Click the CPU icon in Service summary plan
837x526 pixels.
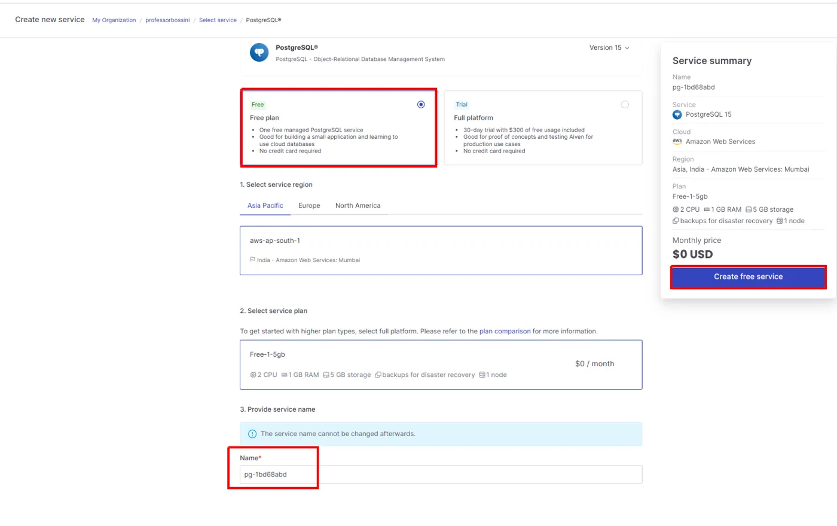point(676,209)
